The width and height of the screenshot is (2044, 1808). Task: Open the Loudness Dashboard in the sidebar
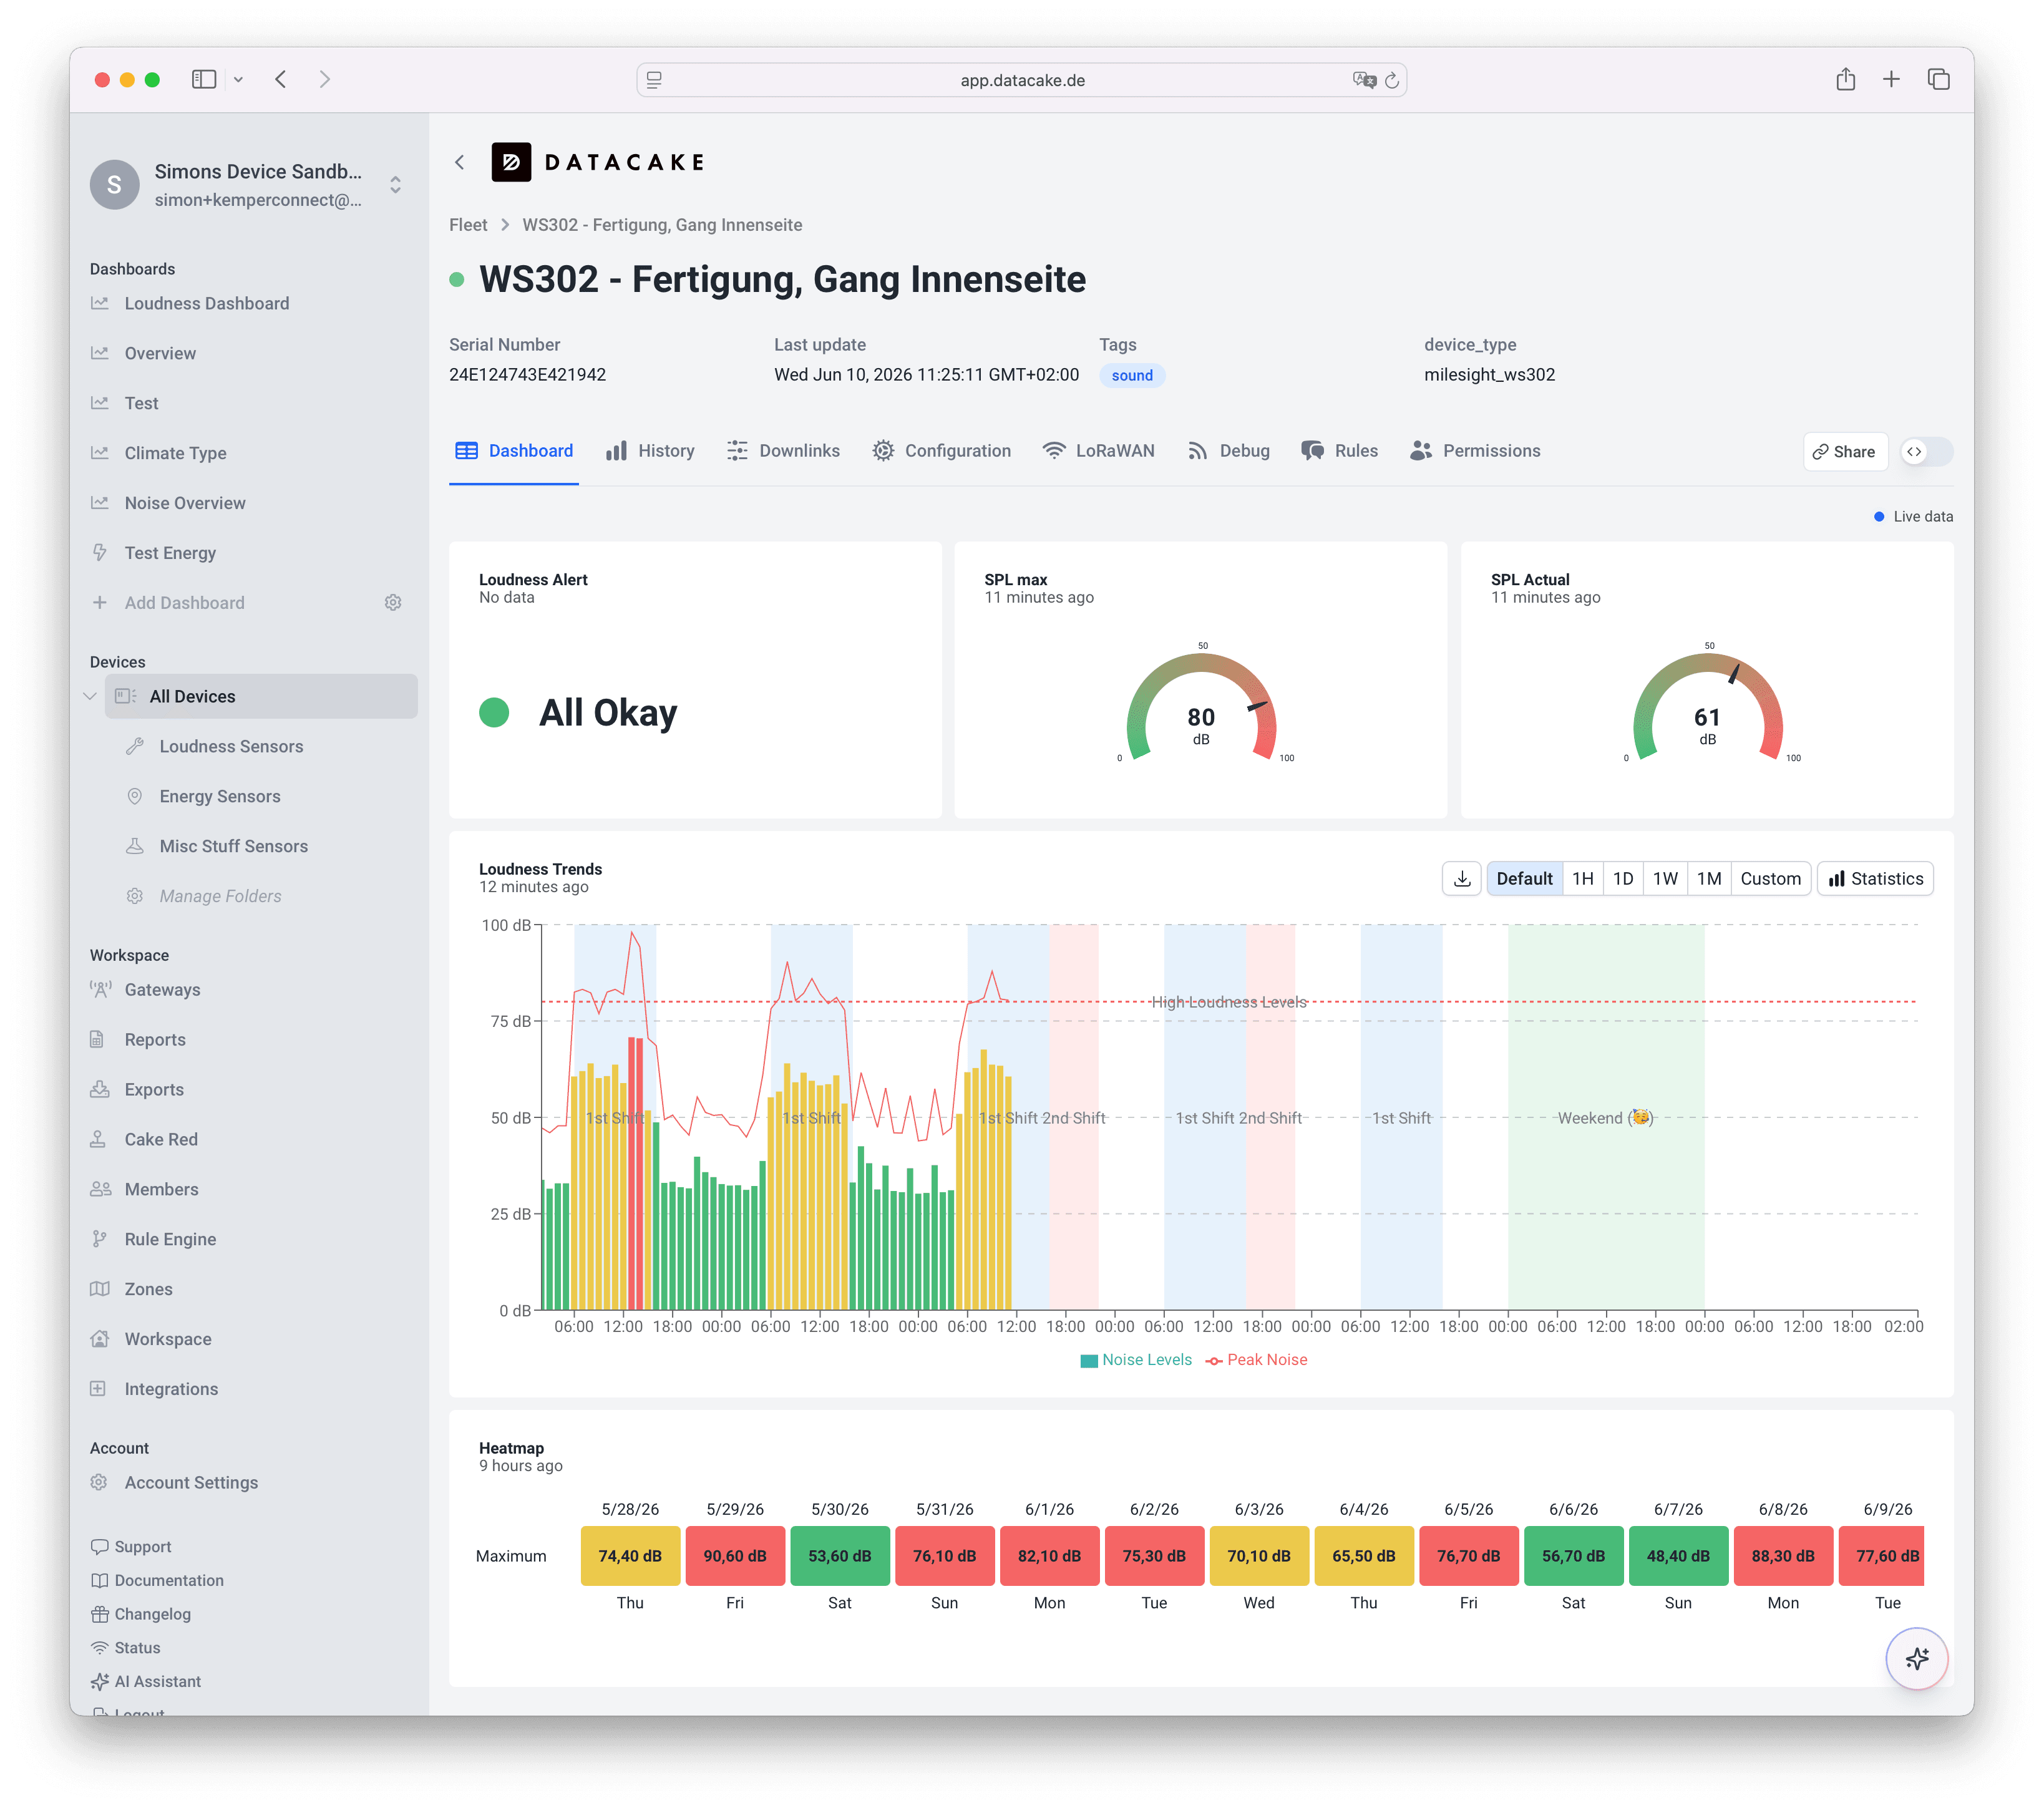[206, 303]
